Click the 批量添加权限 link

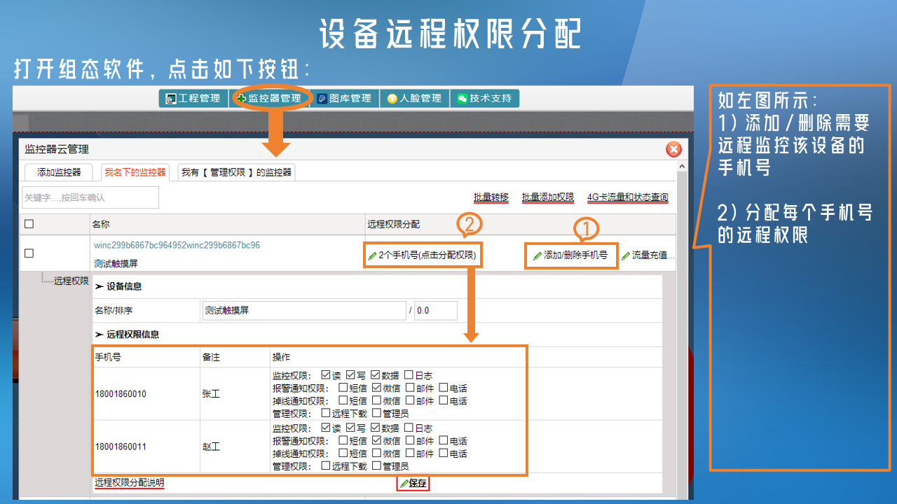[x=548, y=197]
